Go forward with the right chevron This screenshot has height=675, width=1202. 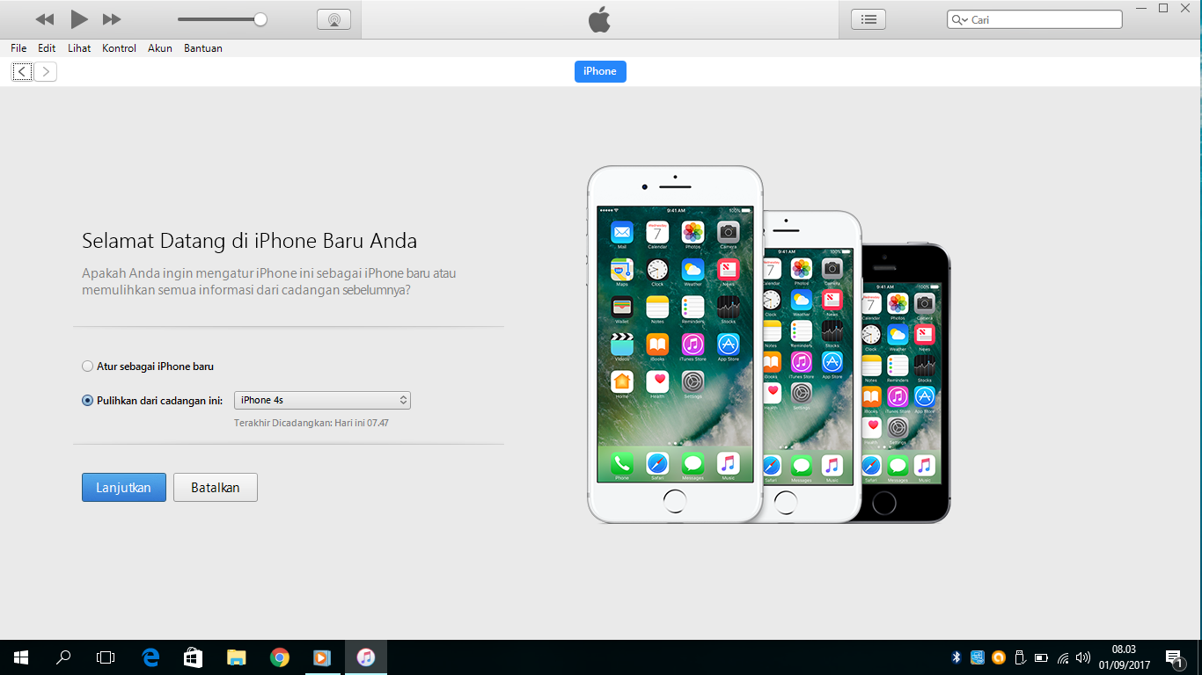coord(46,72)
